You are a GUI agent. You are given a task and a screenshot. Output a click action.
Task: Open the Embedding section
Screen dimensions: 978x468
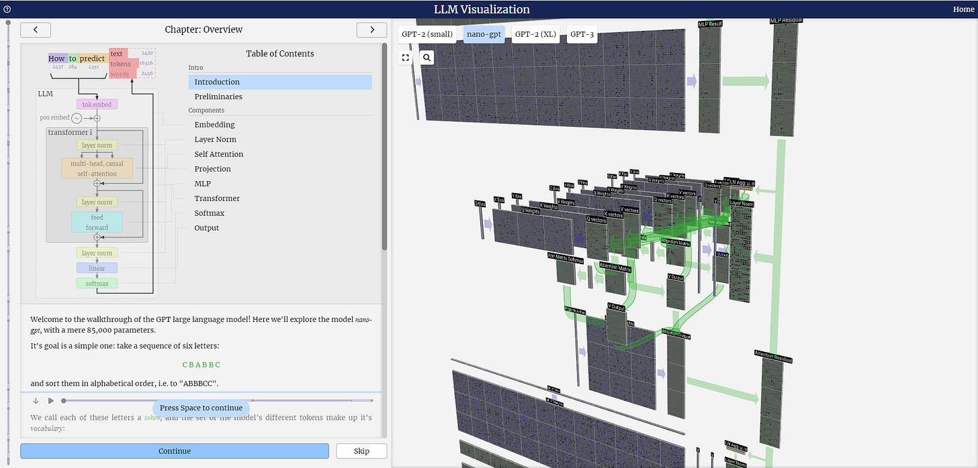click(x=214, y=125)
